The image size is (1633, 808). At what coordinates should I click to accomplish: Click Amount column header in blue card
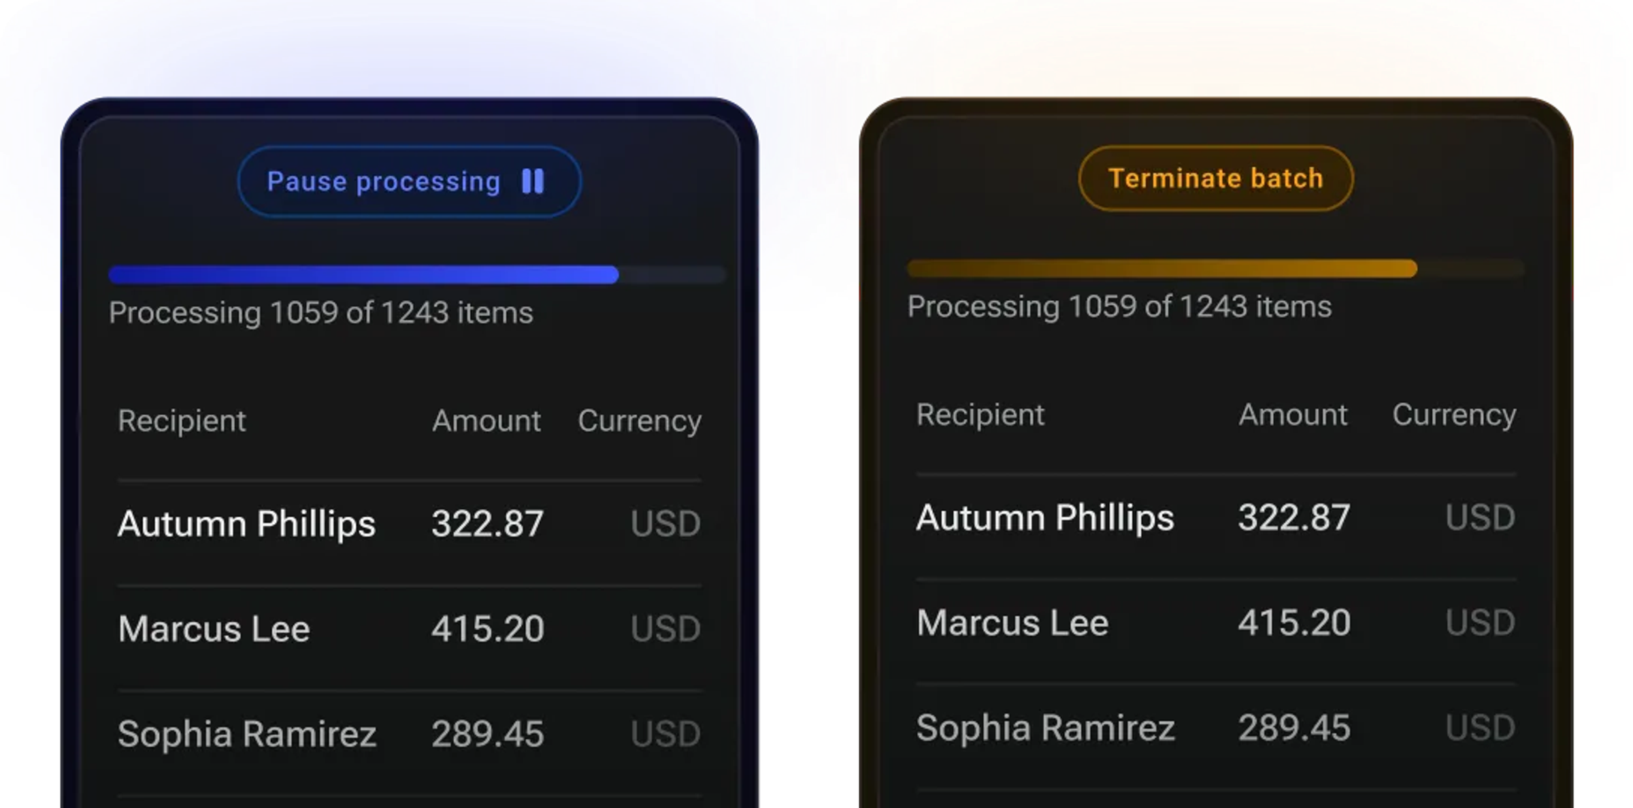(486, 421)
